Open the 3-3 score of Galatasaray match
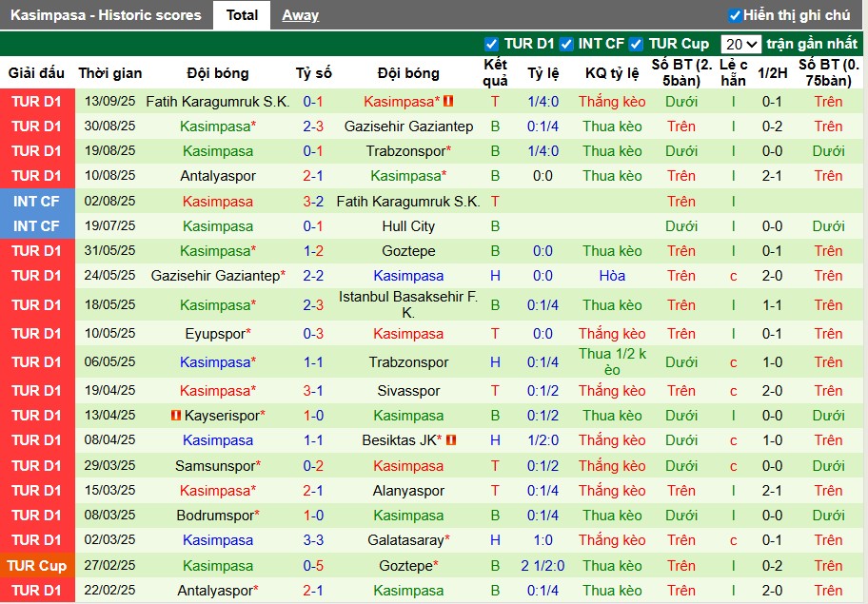868x604 pixels. [x=313, y=540]
